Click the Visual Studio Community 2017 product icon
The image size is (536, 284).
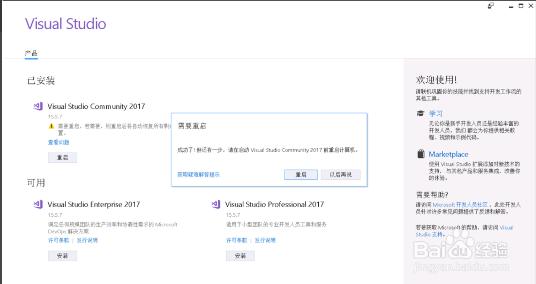point(38,106)
